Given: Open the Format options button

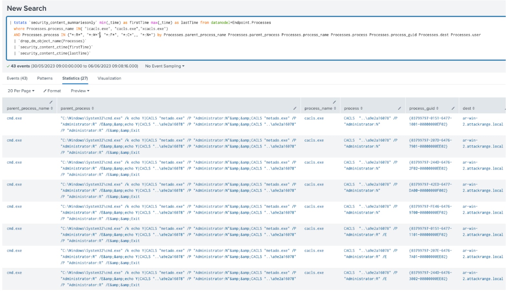Looking at the screenshot, I should click(x=52, y=91).
